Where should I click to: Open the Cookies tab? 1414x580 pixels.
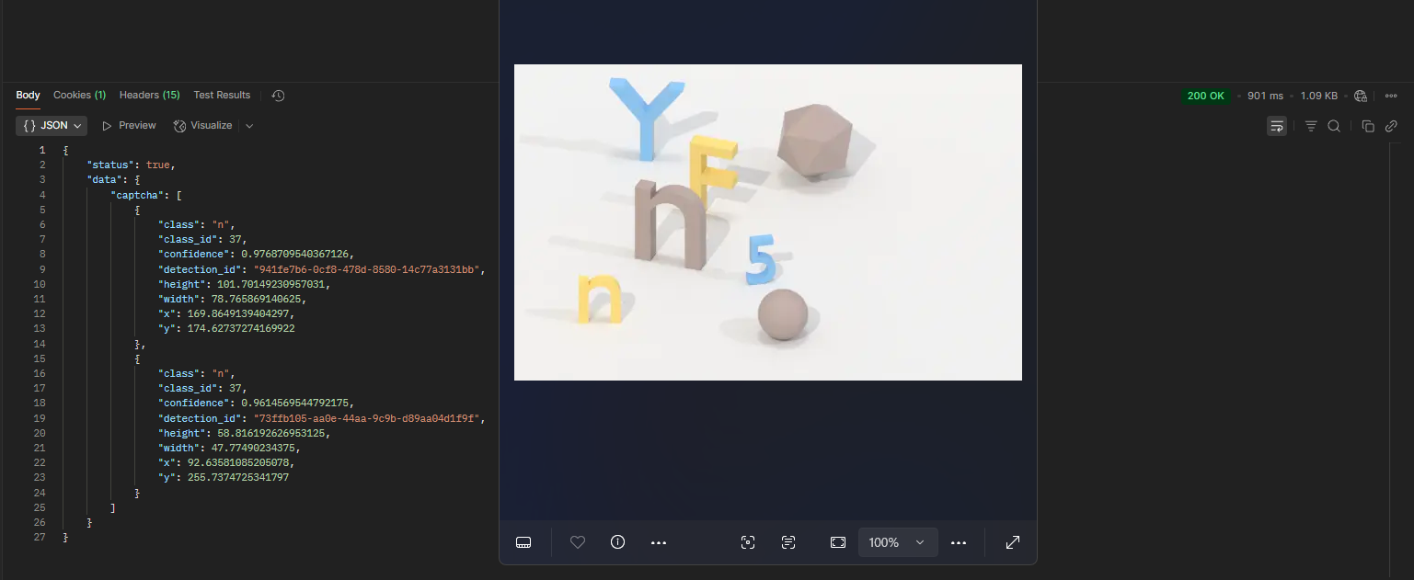(x=79, y=95)
